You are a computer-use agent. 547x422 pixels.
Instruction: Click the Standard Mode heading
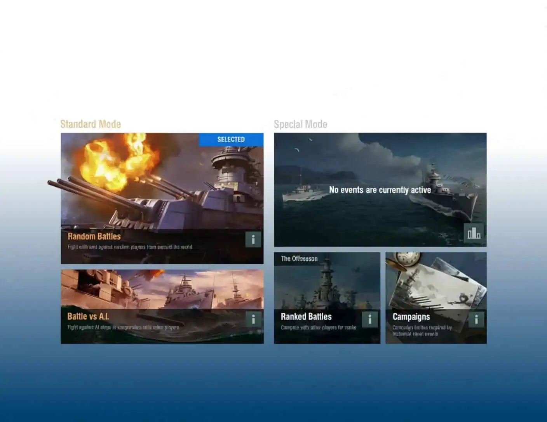pos(91,124)
